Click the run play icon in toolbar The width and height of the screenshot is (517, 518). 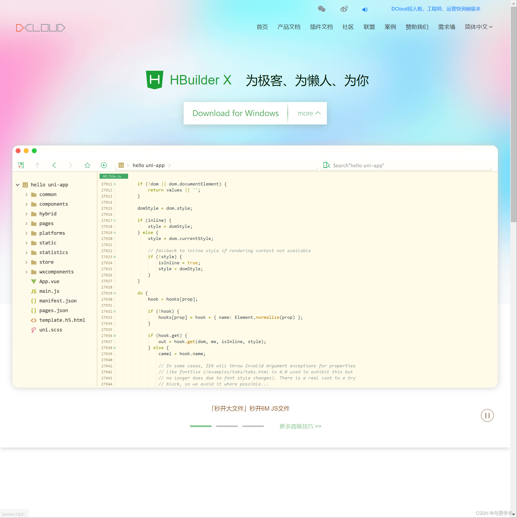104,165
